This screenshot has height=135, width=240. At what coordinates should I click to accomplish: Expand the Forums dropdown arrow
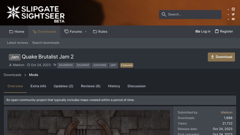click(86, 31)
